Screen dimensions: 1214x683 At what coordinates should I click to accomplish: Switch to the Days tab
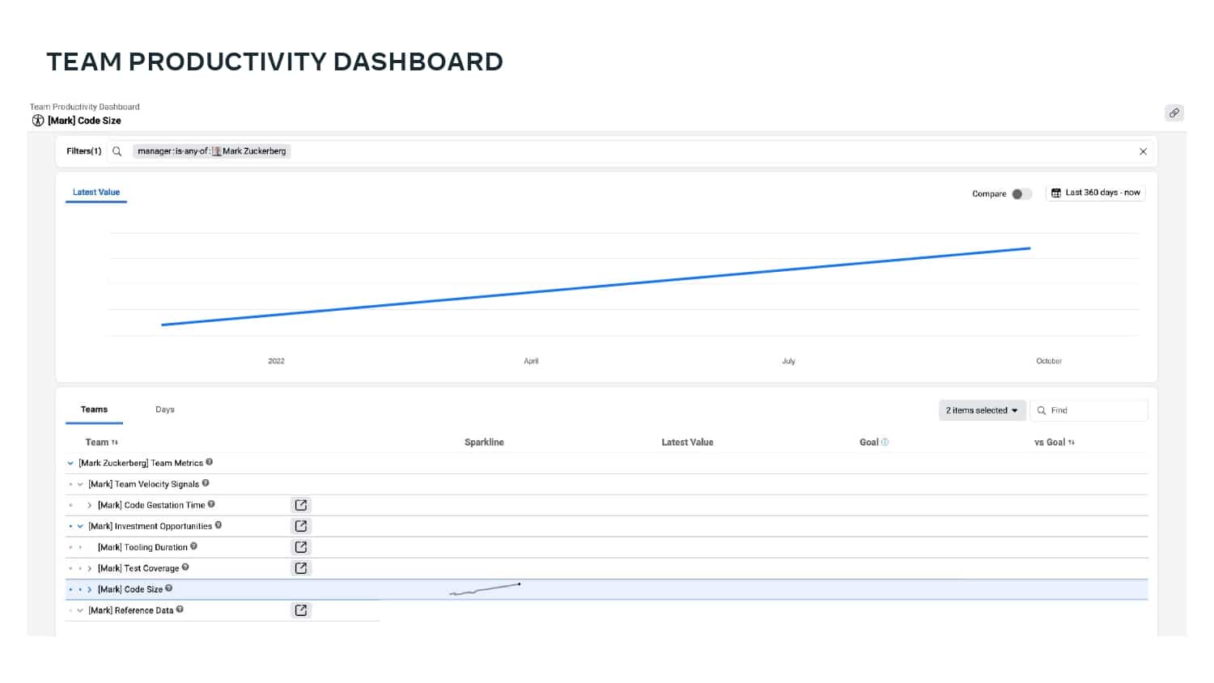click(x=165, y=409)
